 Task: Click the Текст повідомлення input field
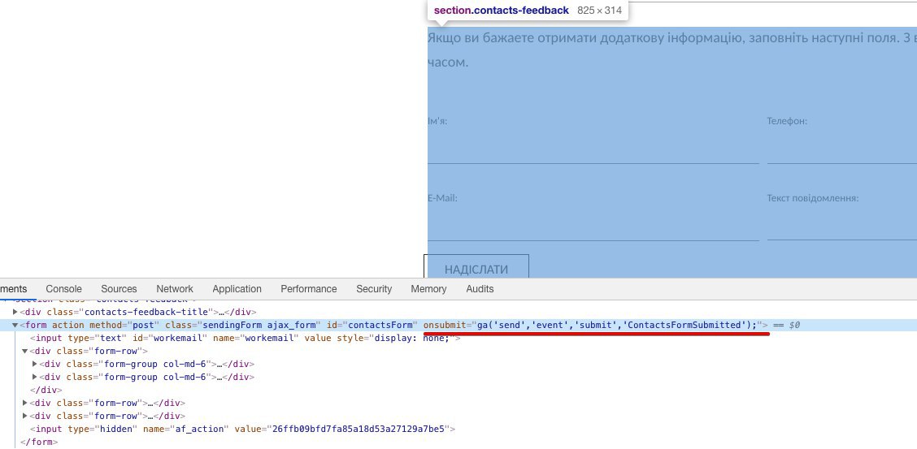[x=842, y=226]
